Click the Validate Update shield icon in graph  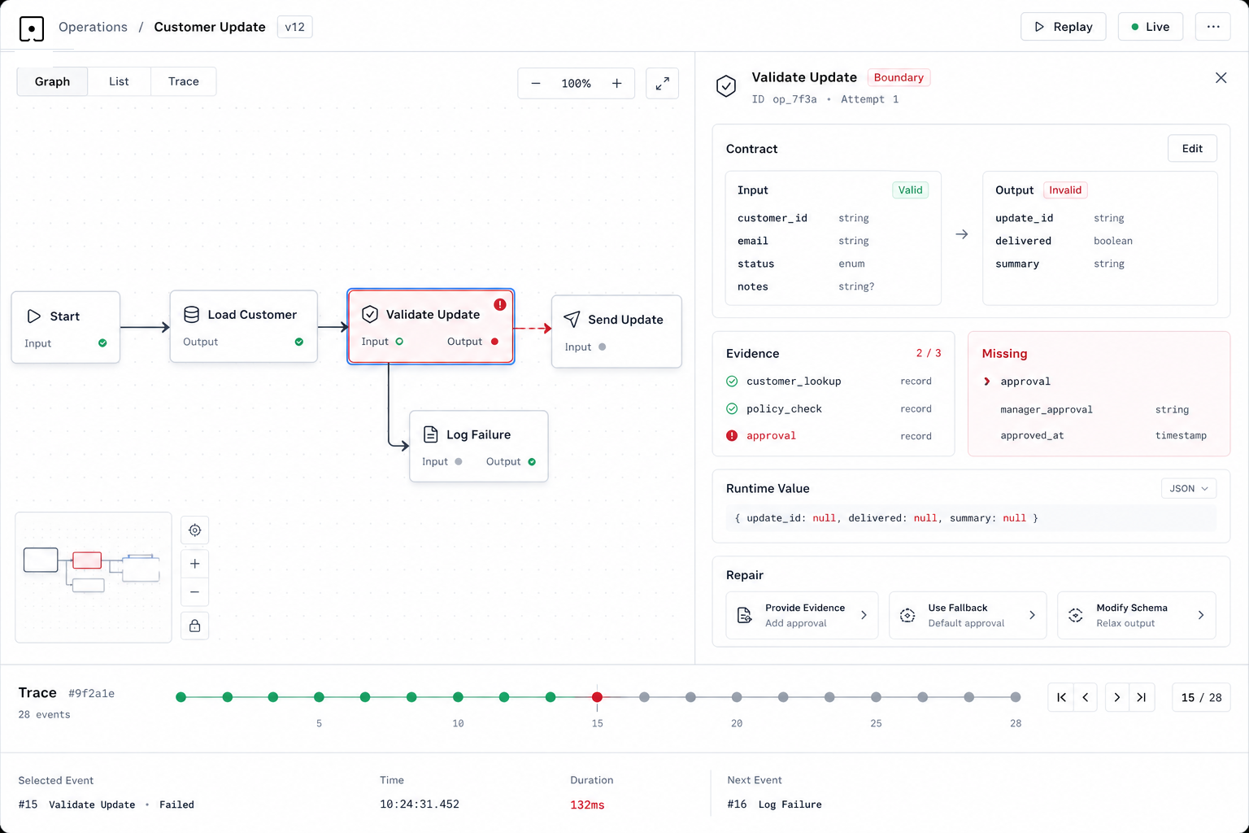tap(370, 314)
